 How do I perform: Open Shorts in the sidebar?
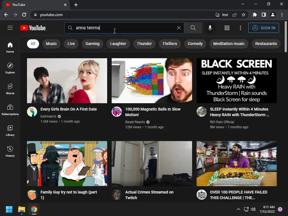coord(10,89)
